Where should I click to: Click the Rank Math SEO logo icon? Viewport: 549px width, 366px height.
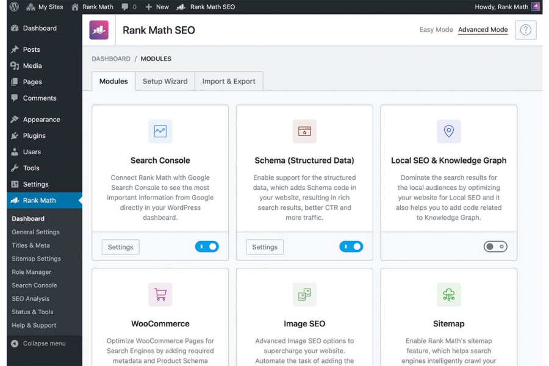(x=99, y=29)
